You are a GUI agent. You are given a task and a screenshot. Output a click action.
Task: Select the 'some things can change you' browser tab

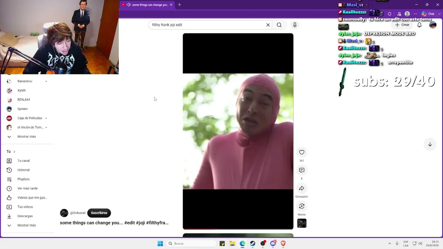[x=147, y=5]
